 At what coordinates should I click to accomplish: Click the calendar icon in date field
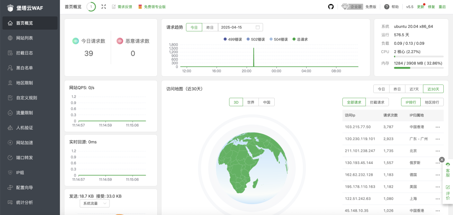pos(258,27)
